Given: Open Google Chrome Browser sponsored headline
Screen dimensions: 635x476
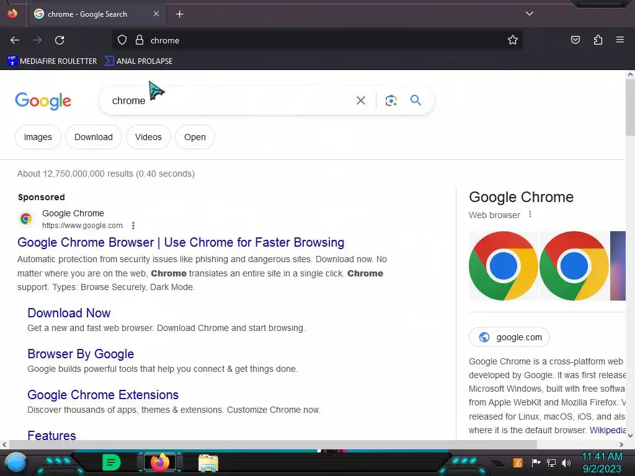Looking at the screenshot, I should [180, 242].
